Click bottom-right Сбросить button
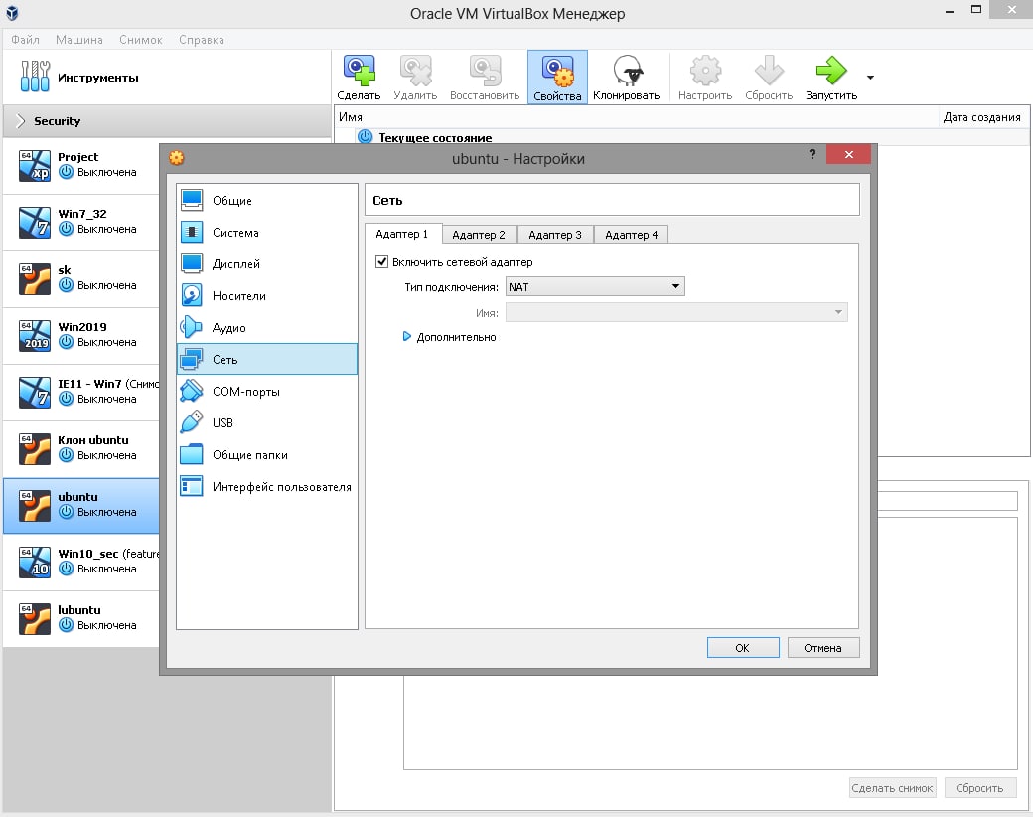The image size is (1033, 817). (979, 788)
